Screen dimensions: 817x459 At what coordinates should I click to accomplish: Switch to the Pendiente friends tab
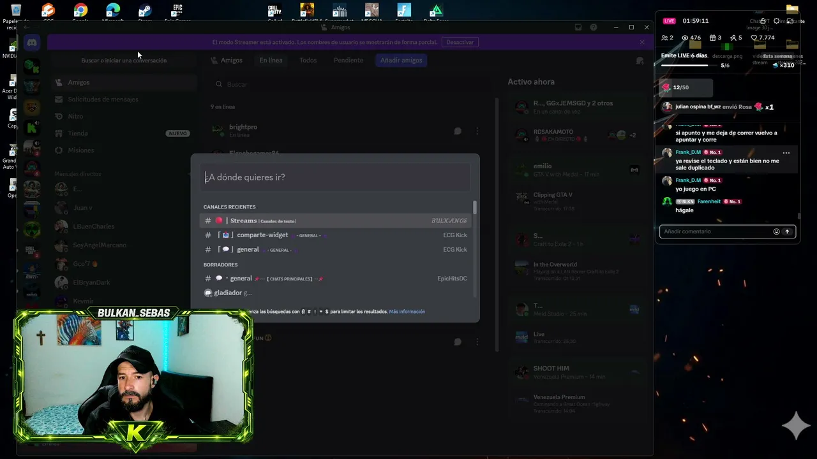pos(349,60)
